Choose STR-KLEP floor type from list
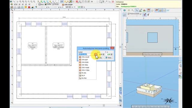The width and height of the screenshot is (192, 108). tap(87, 60)
